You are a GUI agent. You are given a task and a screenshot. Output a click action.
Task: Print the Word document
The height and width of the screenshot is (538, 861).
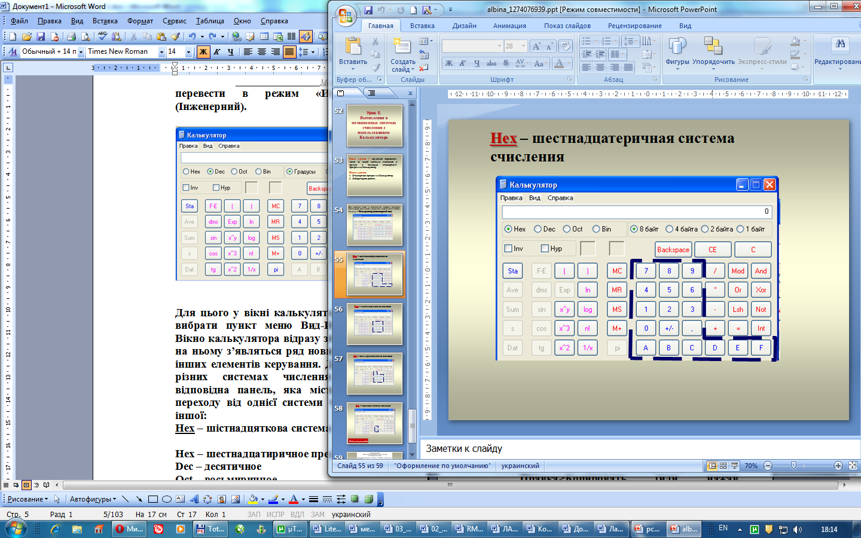[x=72, y=36]
